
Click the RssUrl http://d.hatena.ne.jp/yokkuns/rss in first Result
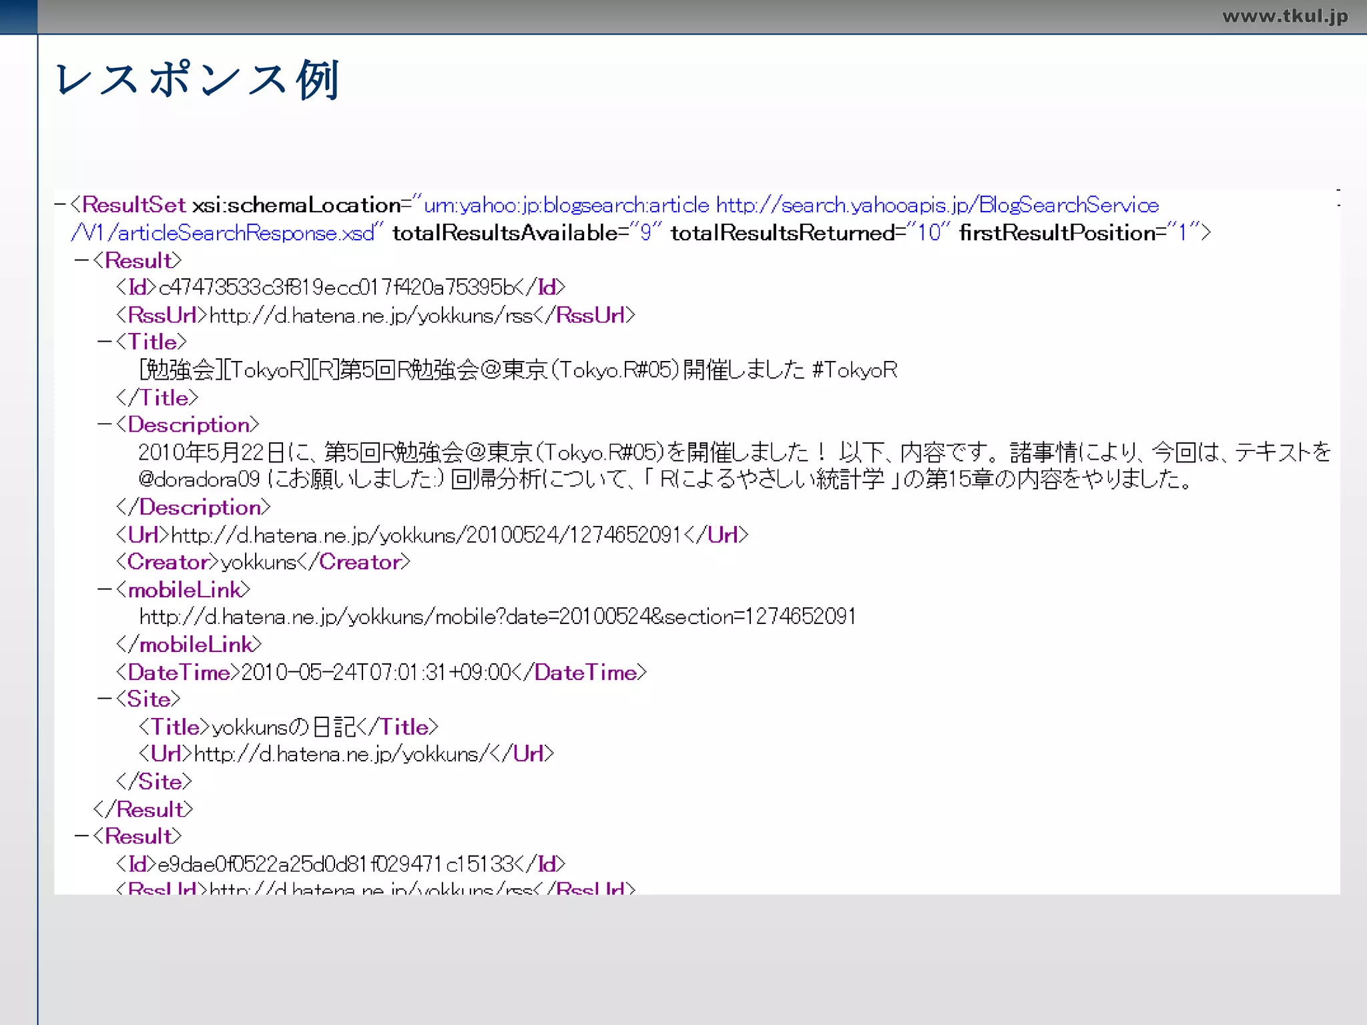[x=370, y=315]
